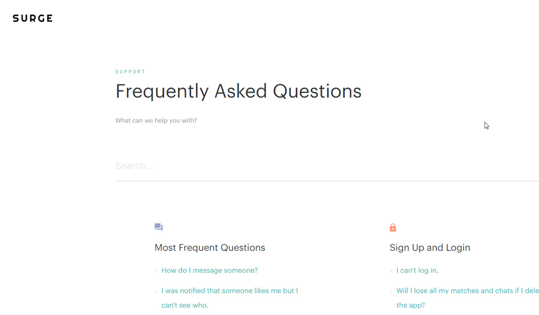Image resolution: width=539 pixels, height=315 pixels.
Task: Click the orange lock icon
Action: (x=393, y=227)
